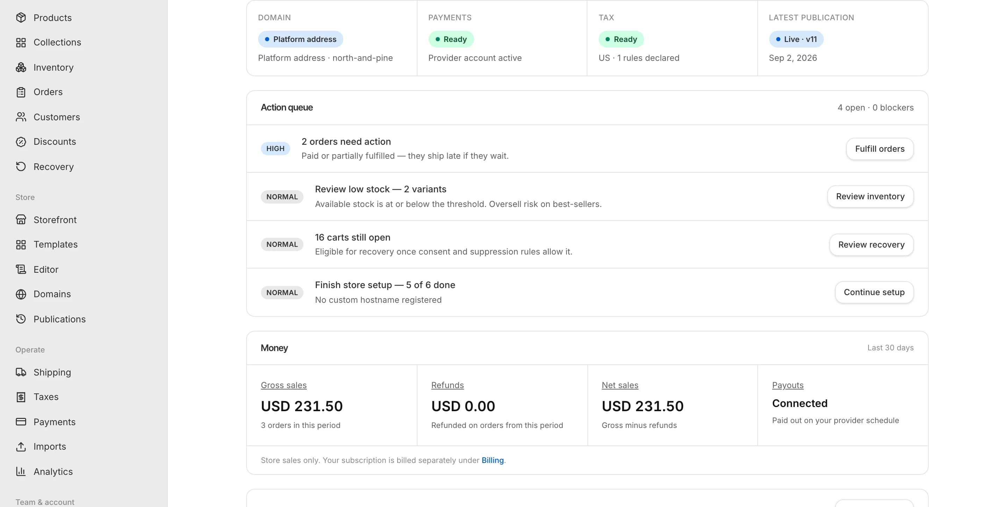Image resolution: width=1007 pixels, height=507 pixels.
Task: Click the Net sales link
Action: click(620, 385)
